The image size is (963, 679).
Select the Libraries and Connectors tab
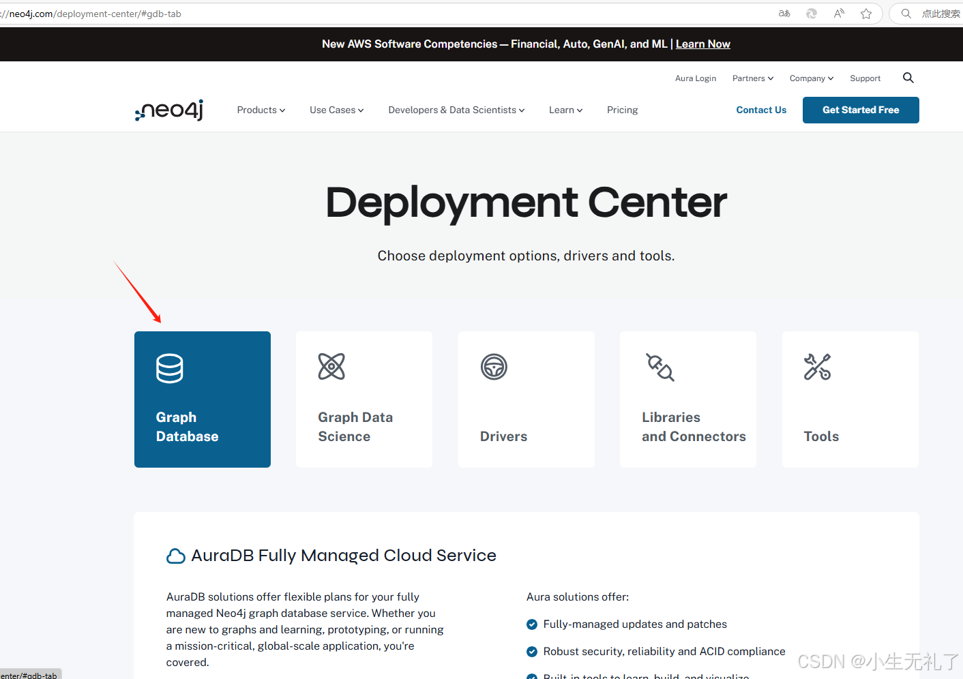coord(688,399)
